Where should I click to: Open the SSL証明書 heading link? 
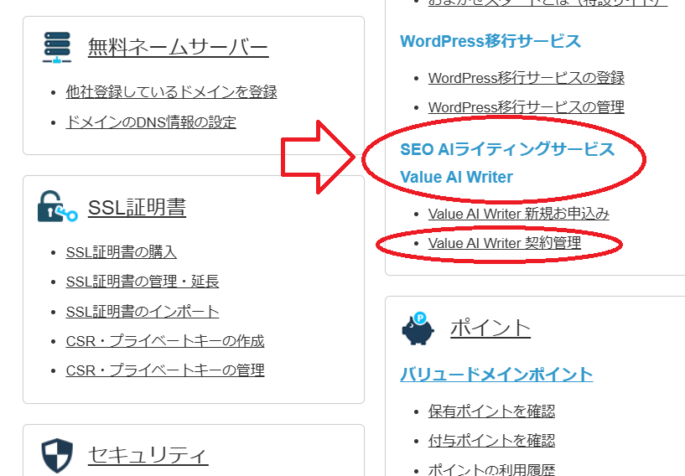tap(137, 208)
